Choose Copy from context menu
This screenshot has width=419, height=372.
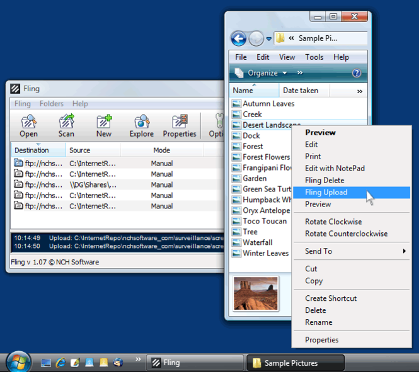point(352,281)
